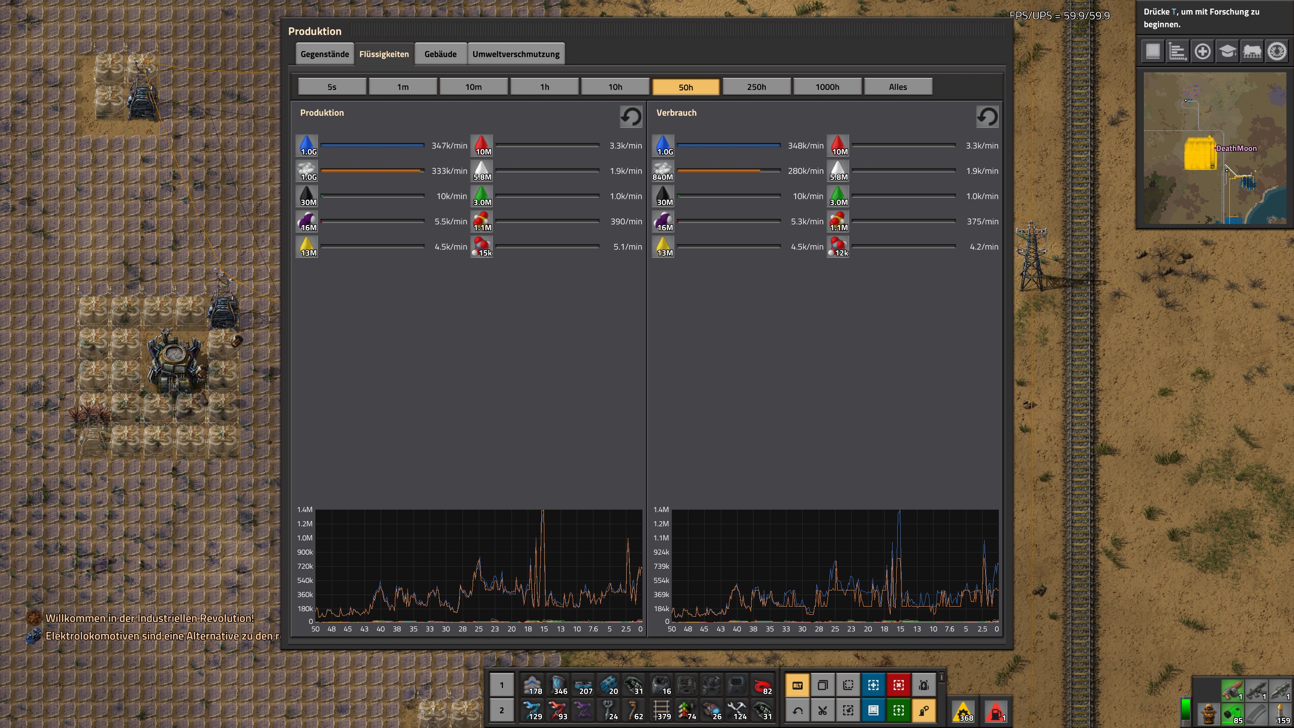Screen dimensions: 1294x728
Task: Select quickbar row 2
Action: coord(501,710)
